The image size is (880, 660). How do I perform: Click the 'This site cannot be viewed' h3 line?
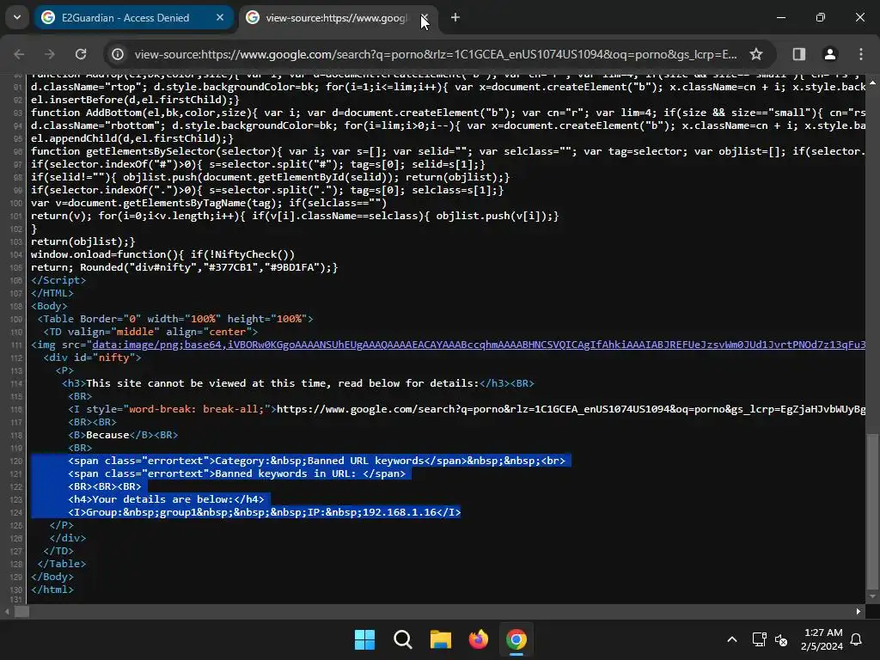(x=298, y=383)
